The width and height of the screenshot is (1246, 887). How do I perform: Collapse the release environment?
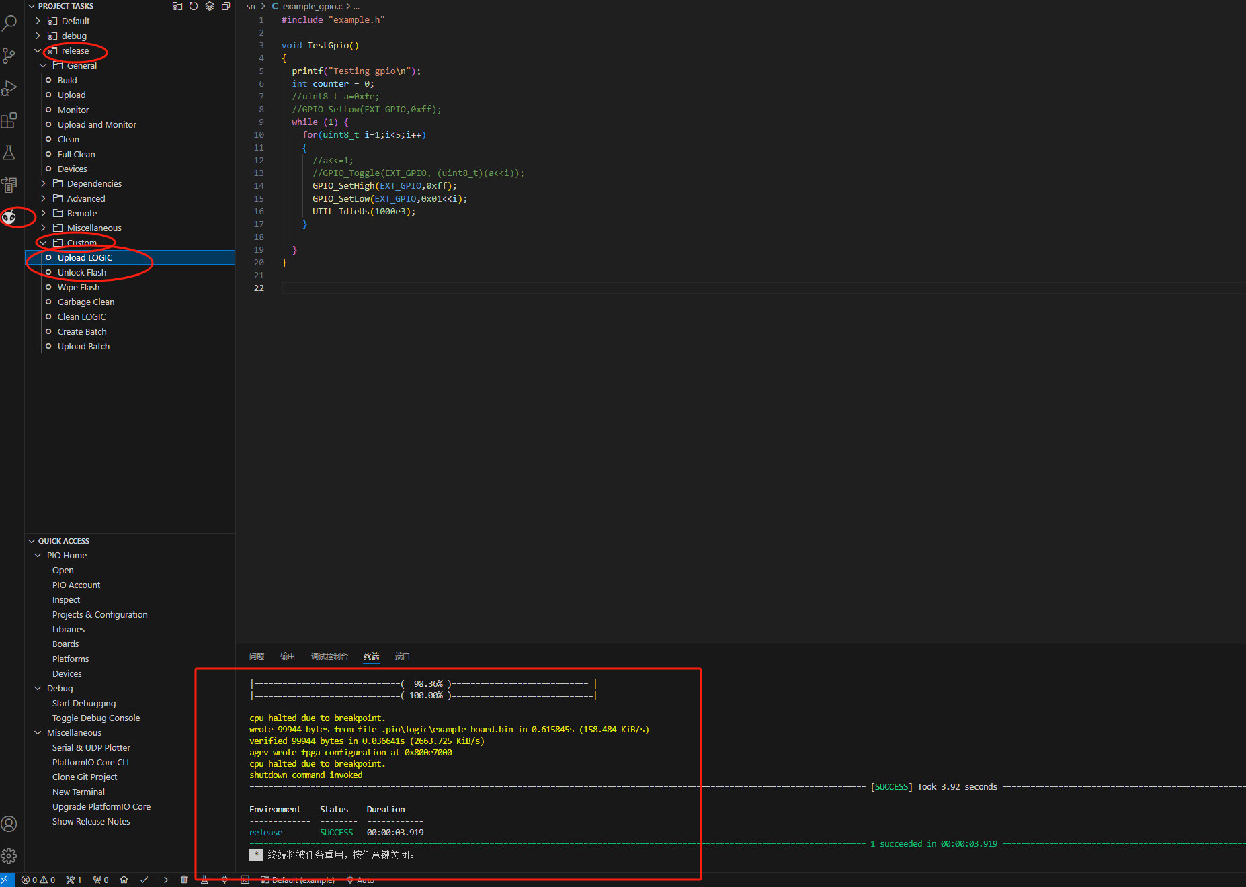(38, 50)
